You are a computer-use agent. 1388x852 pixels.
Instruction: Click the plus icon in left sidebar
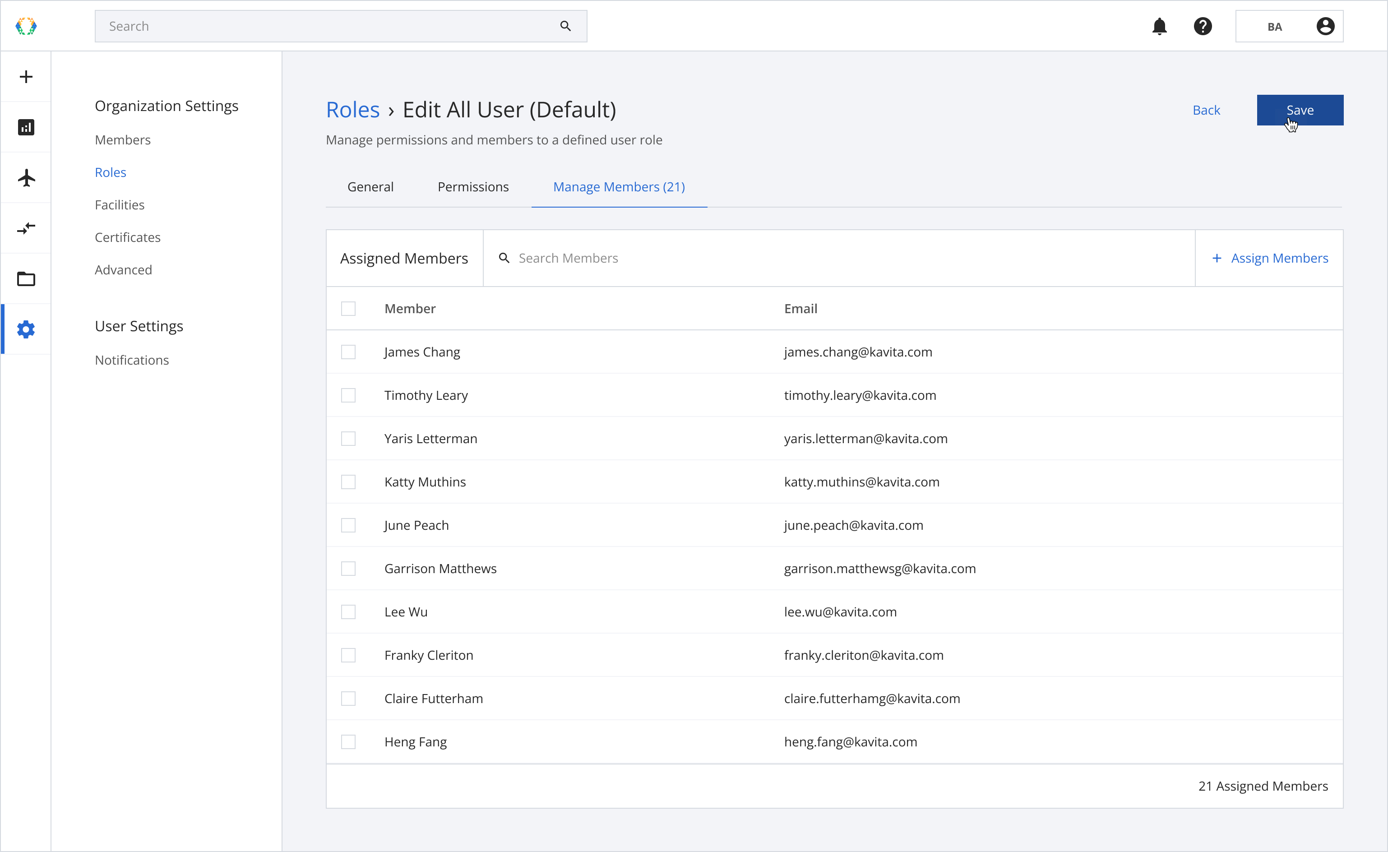(x=26, y=77)
